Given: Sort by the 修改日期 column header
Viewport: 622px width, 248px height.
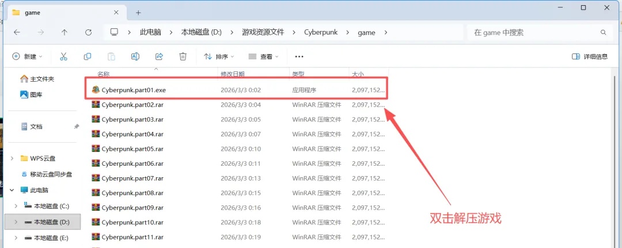Looking at the screenshot, I should point(233,74).
